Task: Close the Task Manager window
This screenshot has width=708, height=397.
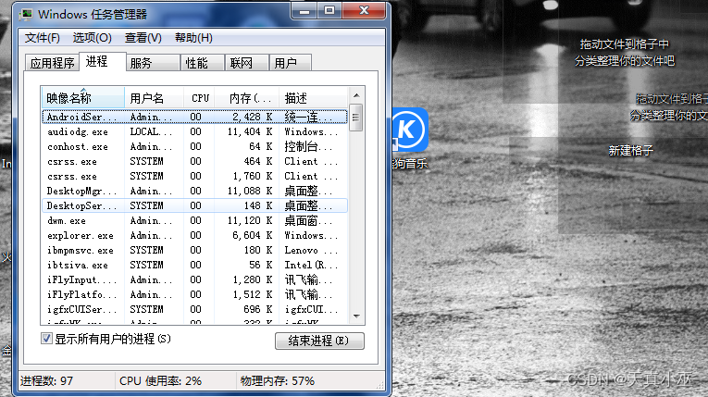Action: 365,11
